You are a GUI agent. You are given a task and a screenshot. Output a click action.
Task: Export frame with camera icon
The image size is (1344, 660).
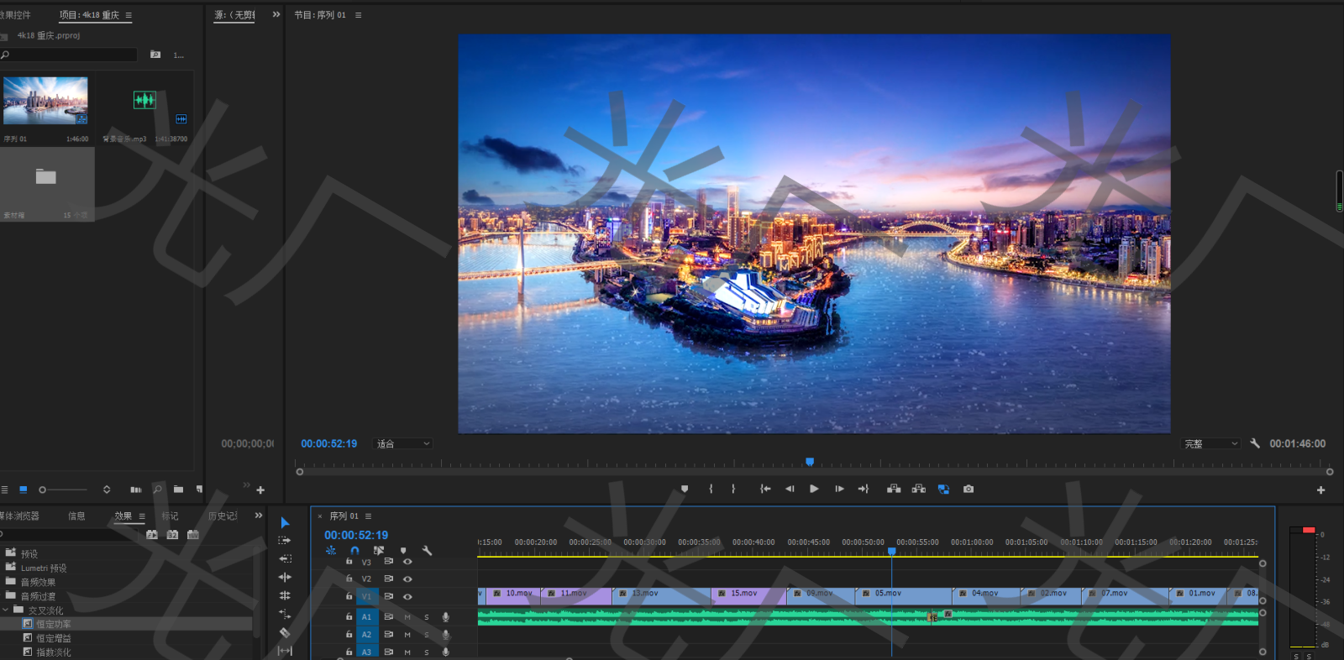click(x=969, y=489)
